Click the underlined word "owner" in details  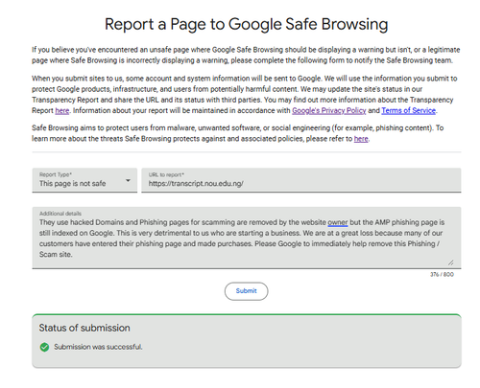tap(338, 222)
